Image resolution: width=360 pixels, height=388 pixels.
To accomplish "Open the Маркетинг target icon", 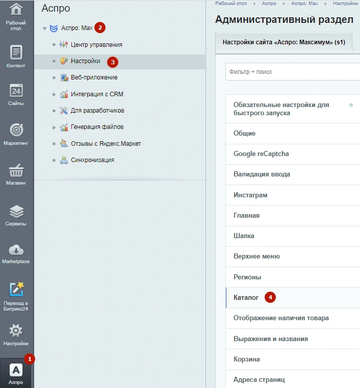I will (16, 130).
